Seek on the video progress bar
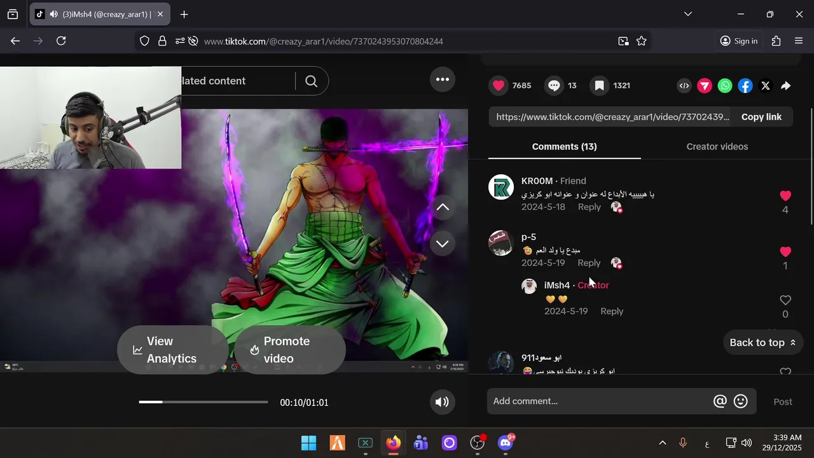 (x=203, y=402)
